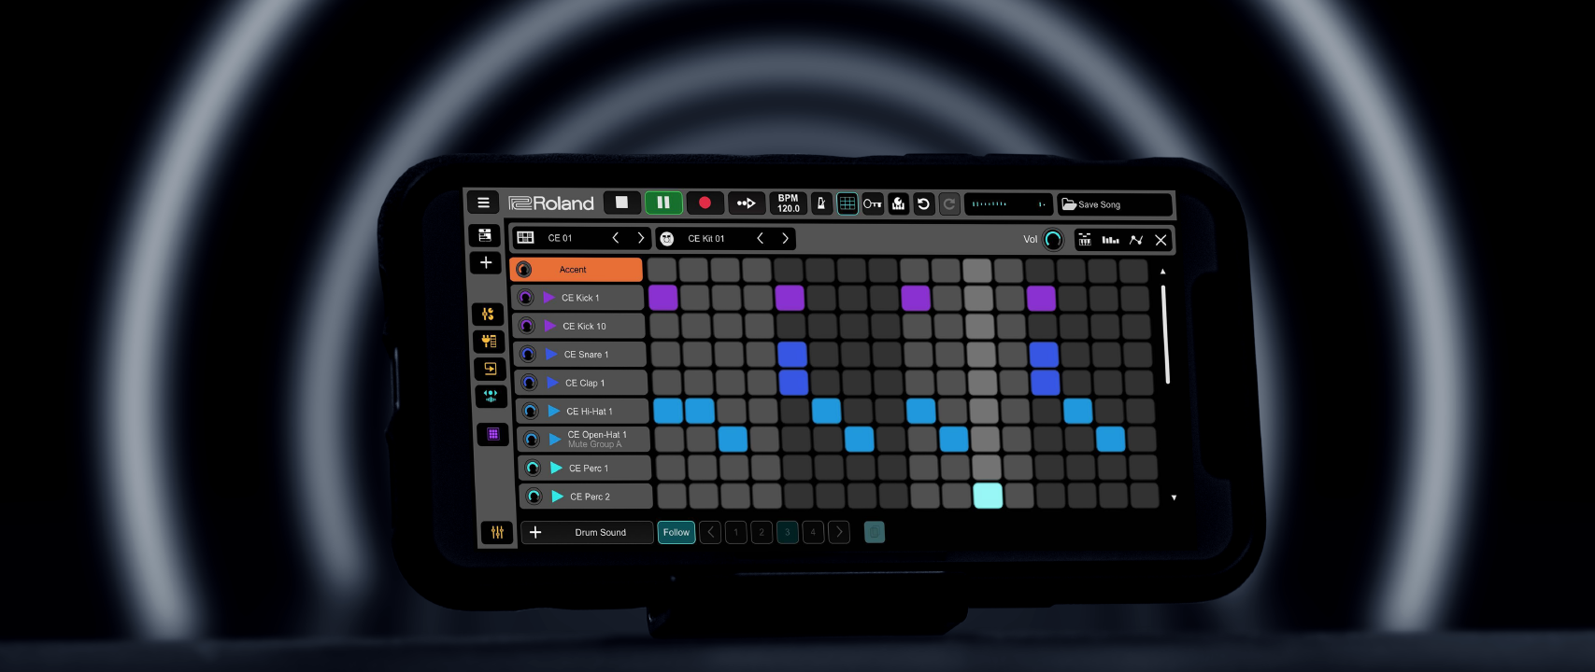Open the orange knobs settings icon
The height and width of the screenshot is (672, 1595).
[488, 315]
